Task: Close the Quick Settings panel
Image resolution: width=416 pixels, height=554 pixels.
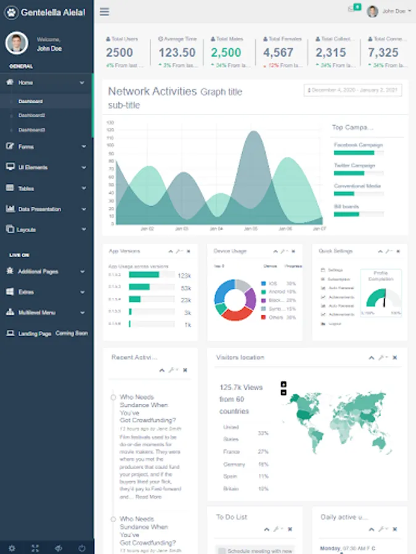Action: point(398,251)
